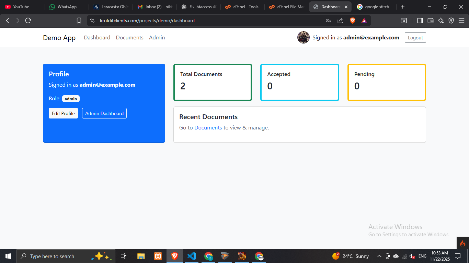Open the browser hamburger menu

click(461, 21)
